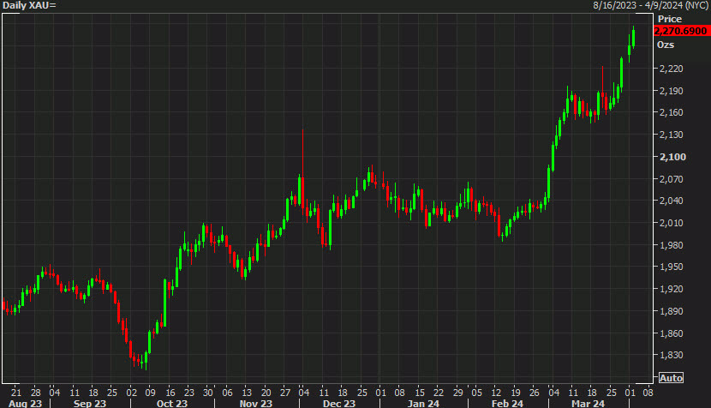Click the 8/16/2023 - 4/9/2024 (NYC) date range
Viewport: 711px width, 408px height.
pos(651,5)
